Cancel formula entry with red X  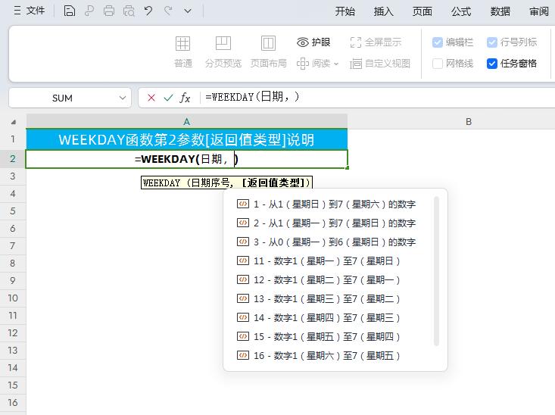(151, 98)
